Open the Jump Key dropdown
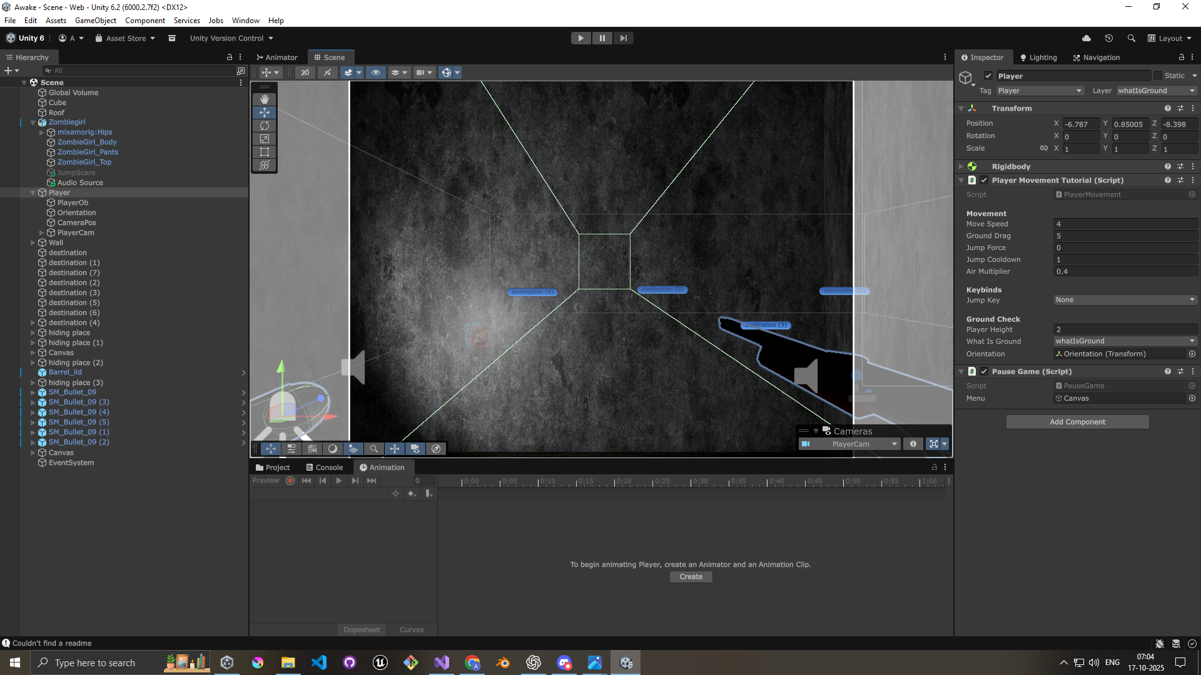The image size is (1201, 675). [1125, 300]
